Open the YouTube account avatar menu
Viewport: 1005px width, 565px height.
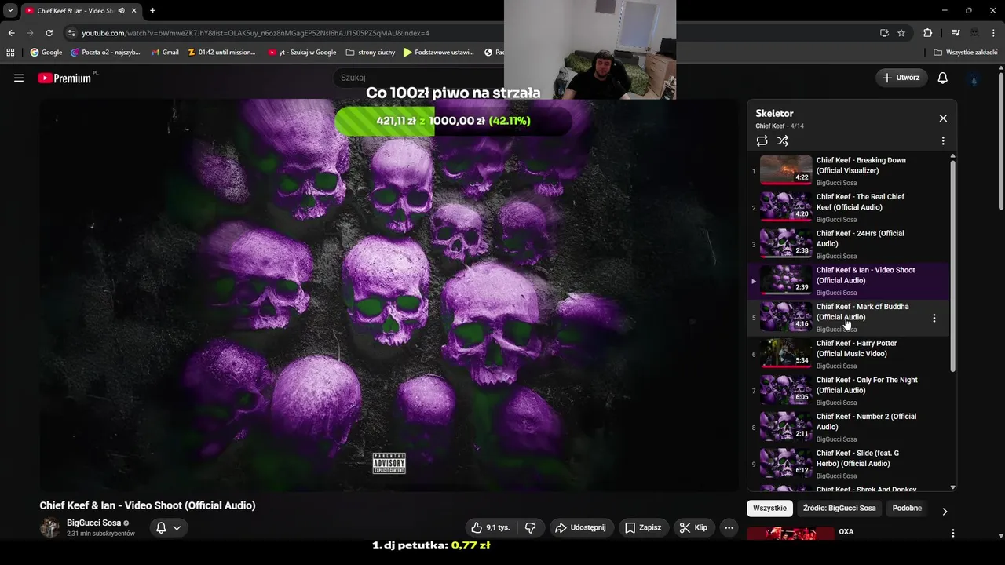[974, 78]
